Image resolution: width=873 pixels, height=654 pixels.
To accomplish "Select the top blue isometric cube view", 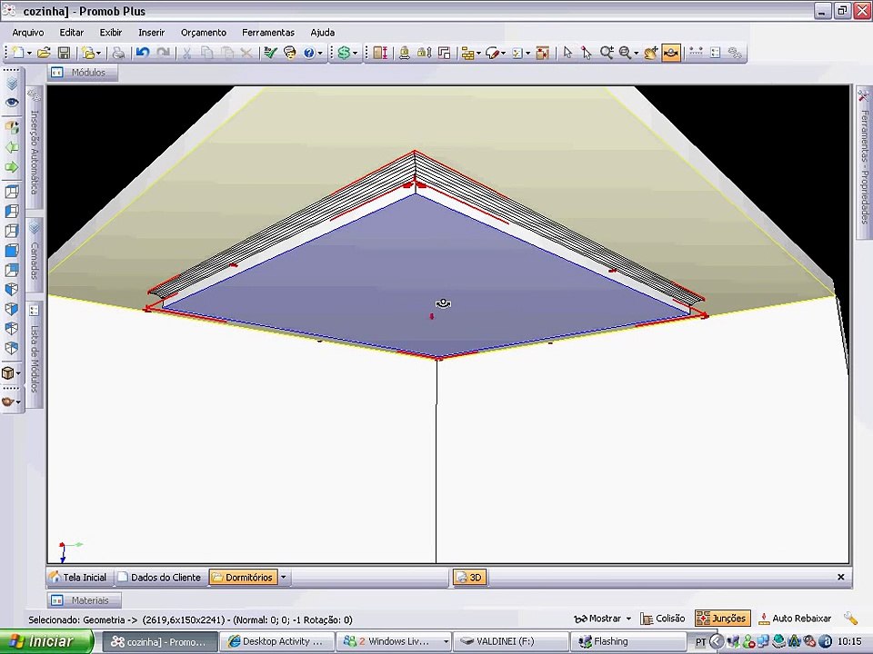I will [12, 290].
